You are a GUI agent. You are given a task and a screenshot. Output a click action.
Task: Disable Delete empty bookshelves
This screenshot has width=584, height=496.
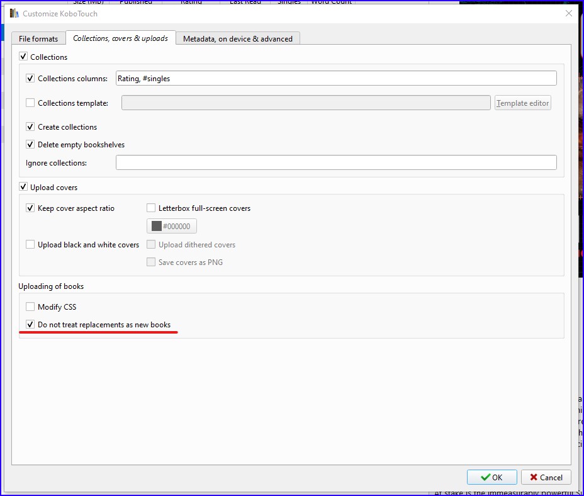pyautogui.click(x=30, y=144)
